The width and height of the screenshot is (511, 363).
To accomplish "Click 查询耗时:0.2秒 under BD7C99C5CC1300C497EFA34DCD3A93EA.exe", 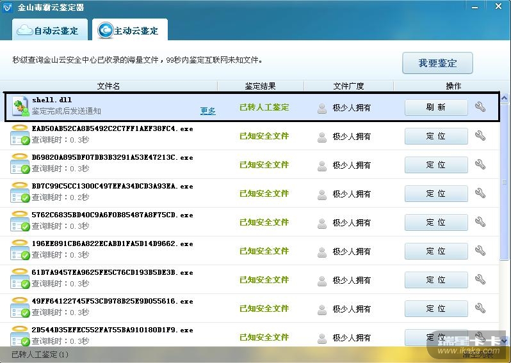I will pyautogui.click(x=60, y=197).
